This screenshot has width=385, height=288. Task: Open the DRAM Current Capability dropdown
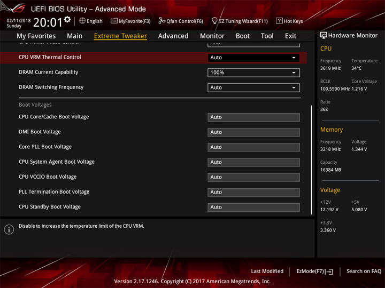(x=253, y=73)
